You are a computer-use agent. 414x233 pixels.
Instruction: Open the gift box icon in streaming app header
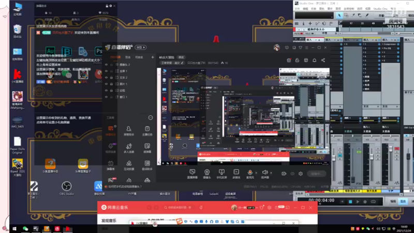[289, 60]
